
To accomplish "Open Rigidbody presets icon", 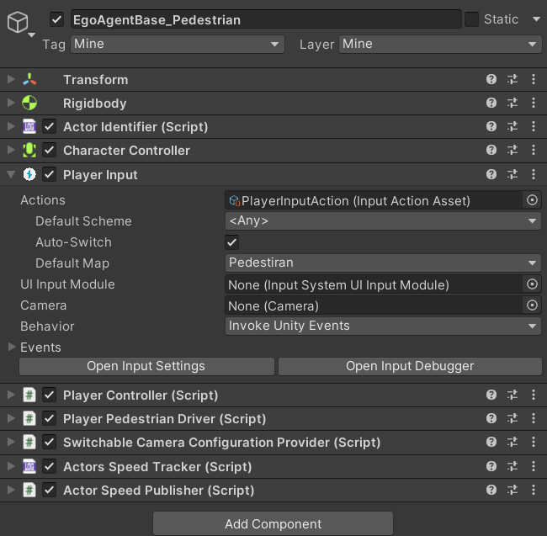I will 512,103.
